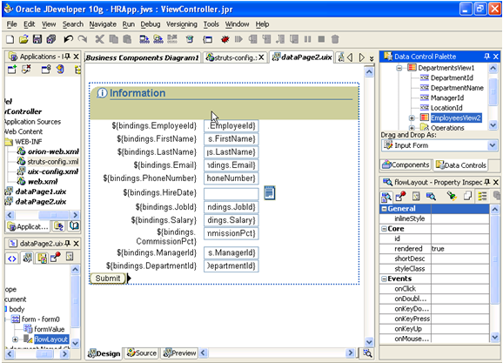This screenshot has width=503, height=363.
Task: Click the Cut scissors icon
Action: (100, 39)
